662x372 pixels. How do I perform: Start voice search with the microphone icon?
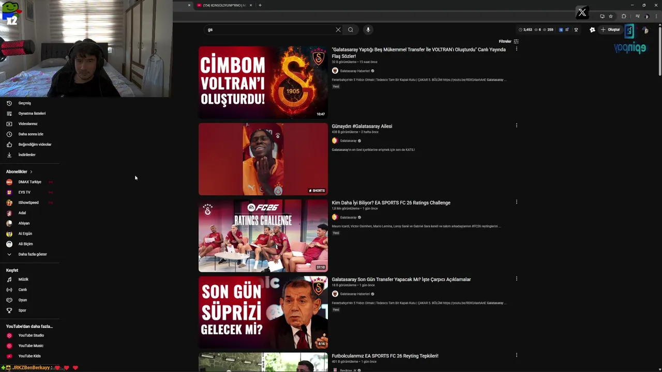point(368,29)
